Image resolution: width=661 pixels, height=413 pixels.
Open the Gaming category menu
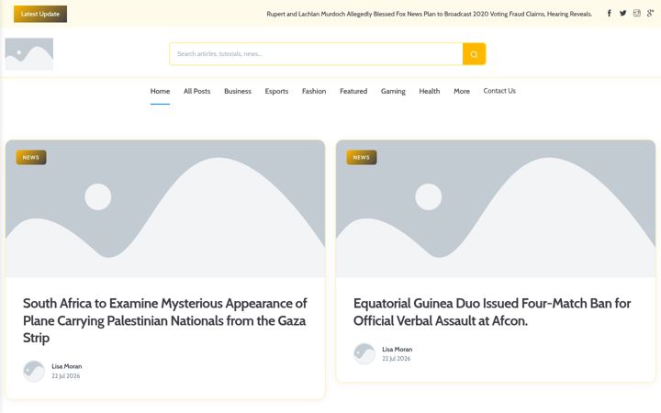(393, 91)
